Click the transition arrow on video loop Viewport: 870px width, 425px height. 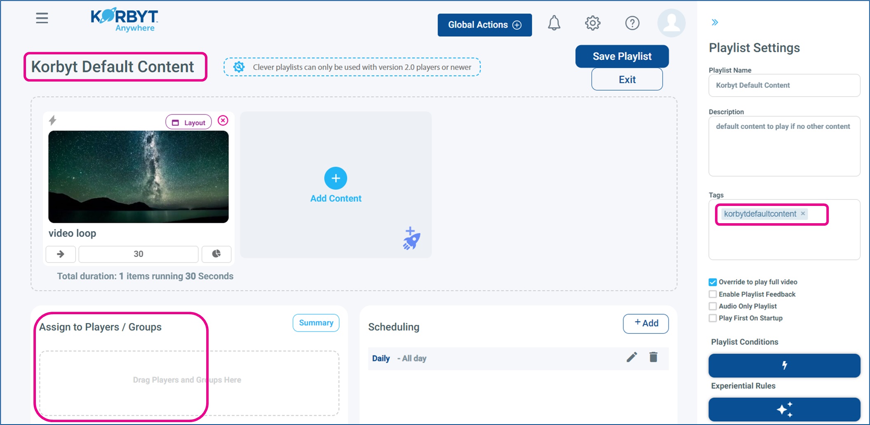point(61,254)
